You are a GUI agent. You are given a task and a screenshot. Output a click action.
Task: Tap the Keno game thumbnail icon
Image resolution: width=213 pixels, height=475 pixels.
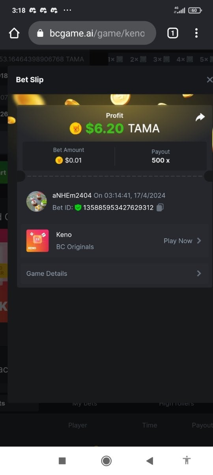37,241
